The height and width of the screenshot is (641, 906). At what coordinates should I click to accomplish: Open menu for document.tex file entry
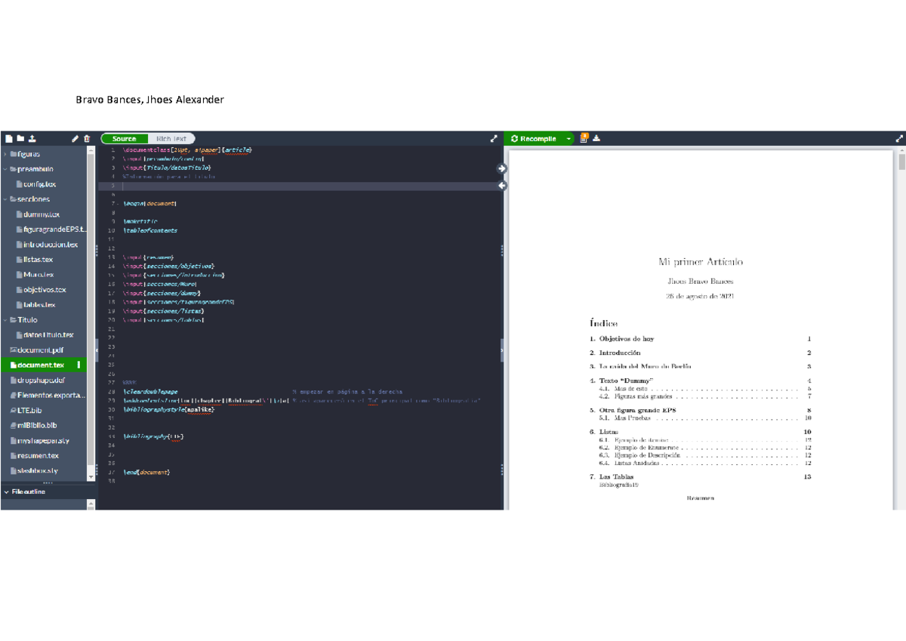pyautogui.click(x=79, y=365)
